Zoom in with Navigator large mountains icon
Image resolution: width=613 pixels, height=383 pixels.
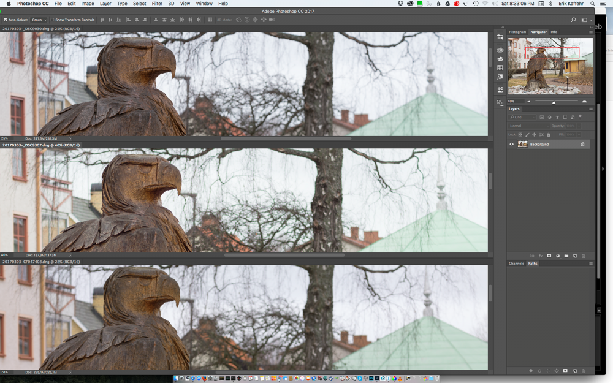point(584,102)
